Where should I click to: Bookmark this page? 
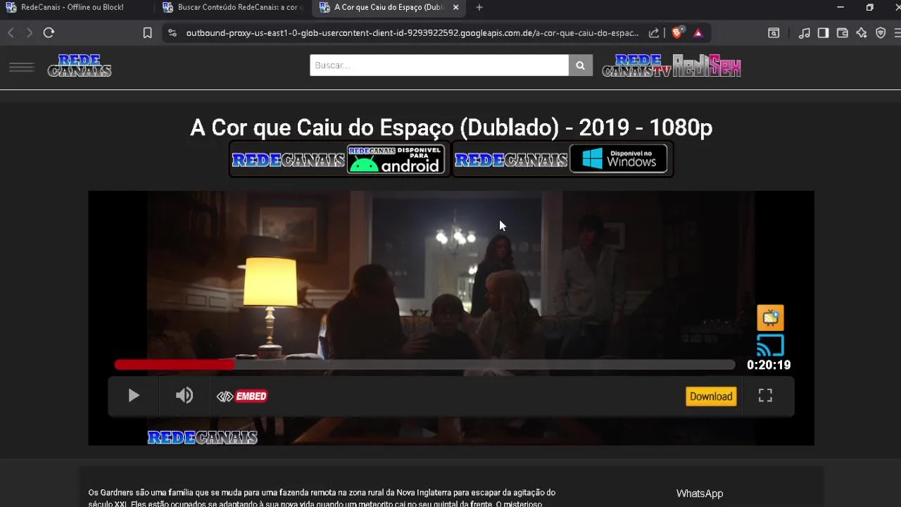147,33
